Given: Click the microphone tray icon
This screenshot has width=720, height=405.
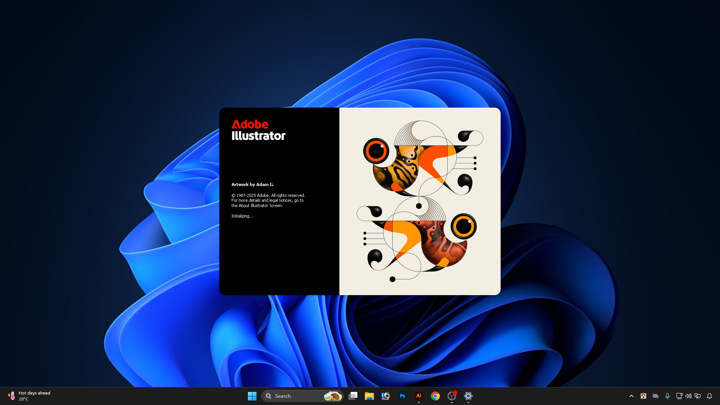Looking at the screenshot, I should coord(667,396).
